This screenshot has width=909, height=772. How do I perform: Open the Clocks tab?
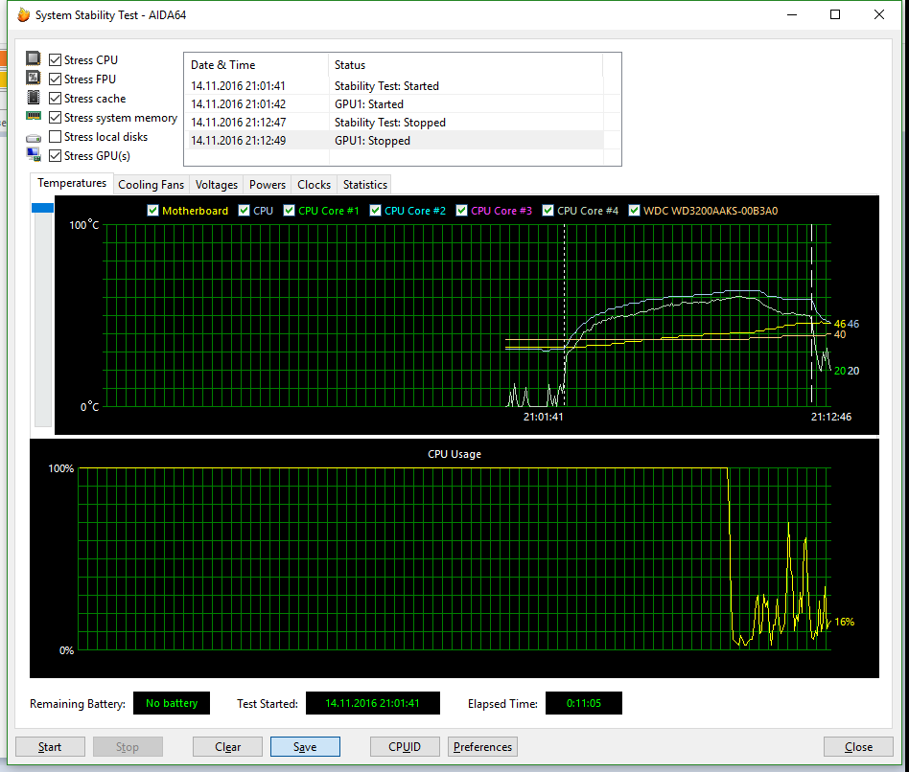[314, 185]
